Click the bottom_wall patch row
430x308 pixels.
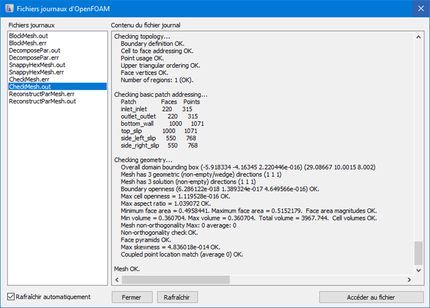click(x=162, y=124)
